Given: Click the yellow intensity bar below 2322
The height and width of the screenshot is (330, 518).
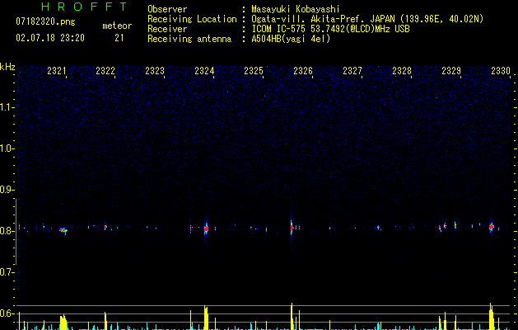Looking at the screenshot, I should point(105,321).
